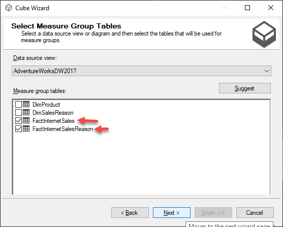Cancel the Cube Wizard
Viewport: 283px width, 227px height.
click(255, 213)
